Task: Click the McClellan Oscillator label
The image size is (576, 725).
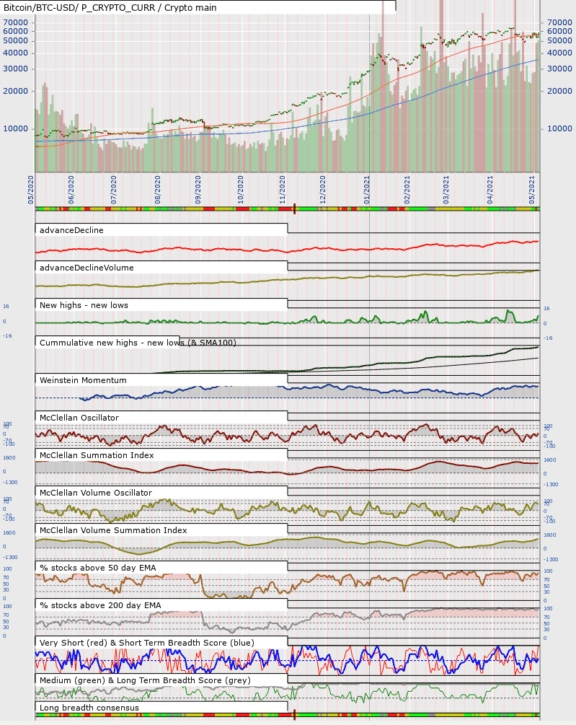Action: tap(79, 418)
